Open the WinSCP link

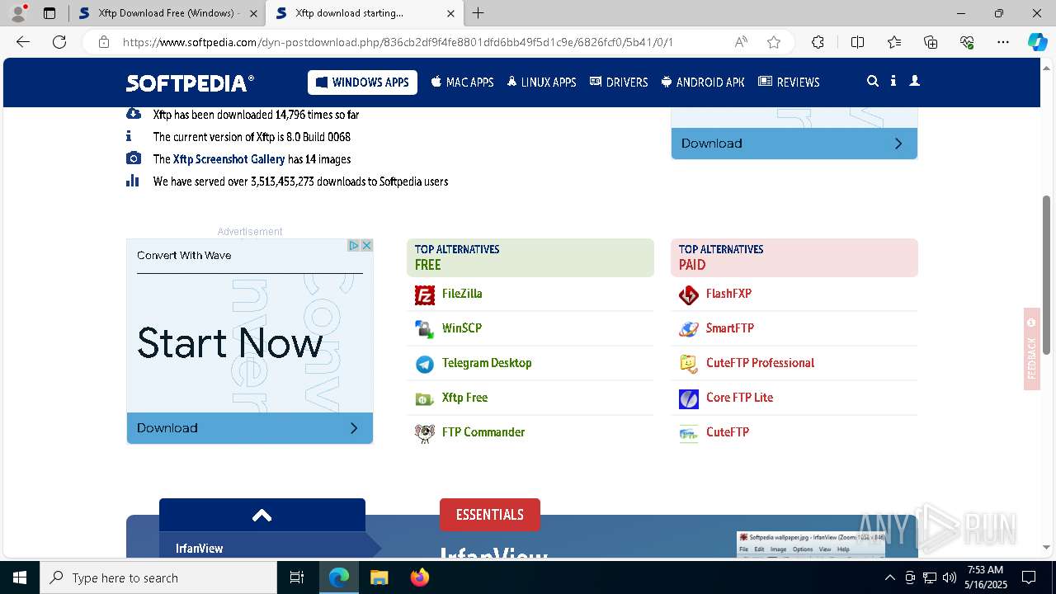pyautogui.click(x=462, y=328)
